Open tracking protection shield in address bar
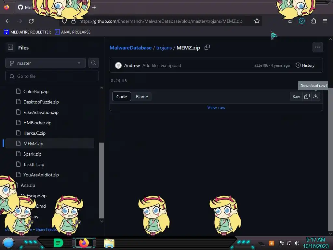333x250 pixels. tap(64, 21)
